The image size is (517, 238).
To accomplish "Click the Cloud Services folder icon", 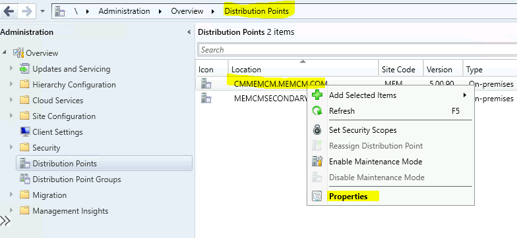I will 24,100.
